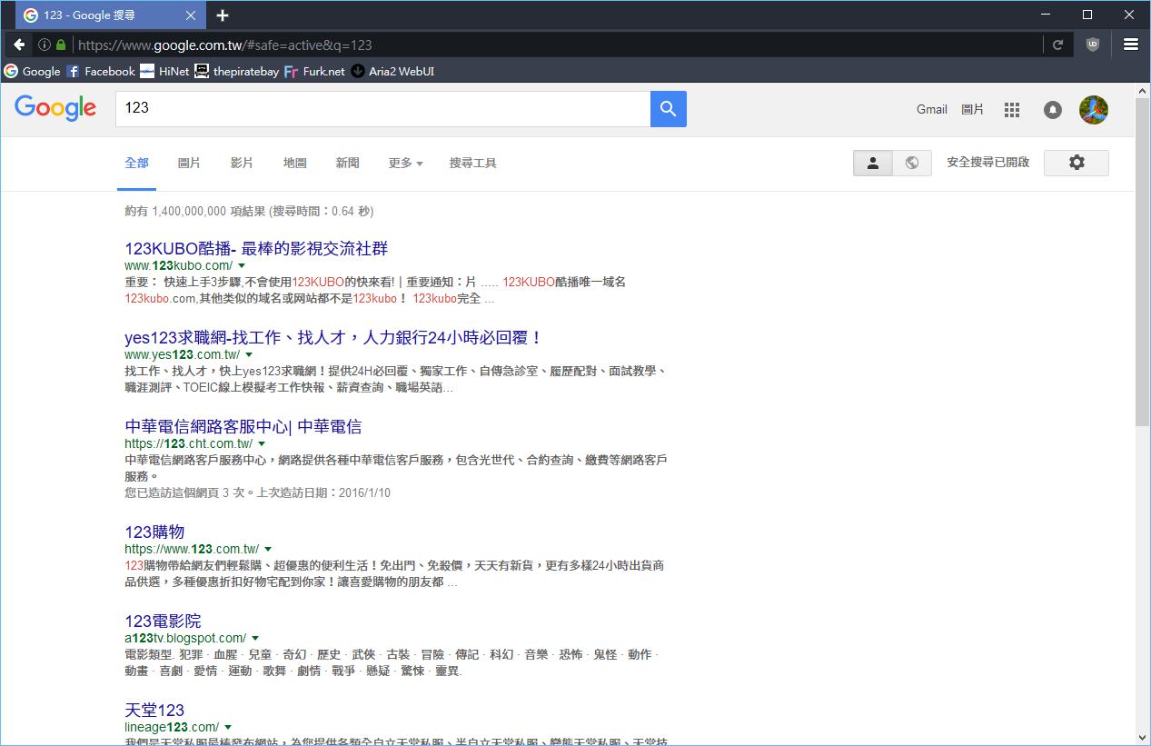Switch to the 新聞 search tab
The image size is (1151, 746).
[x=347, y=164]
